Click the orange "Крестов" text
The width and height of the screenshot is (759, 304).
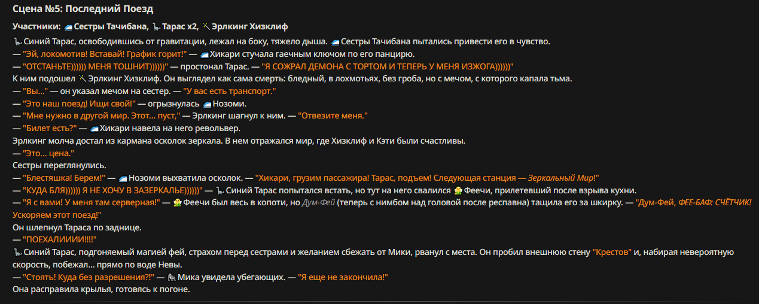click(612, 253)
